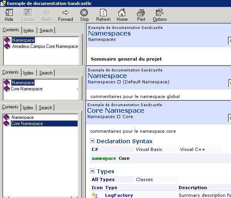This screenshot has width=231, height=198.
Task: Open the Index tab in the bottom panel
Action: click(28, 107)
